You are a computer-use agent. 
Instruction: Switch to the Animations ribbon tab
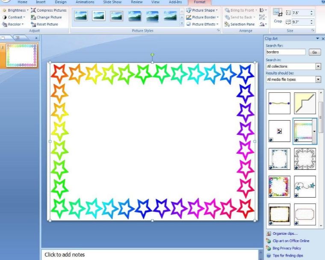click(85, 2)
